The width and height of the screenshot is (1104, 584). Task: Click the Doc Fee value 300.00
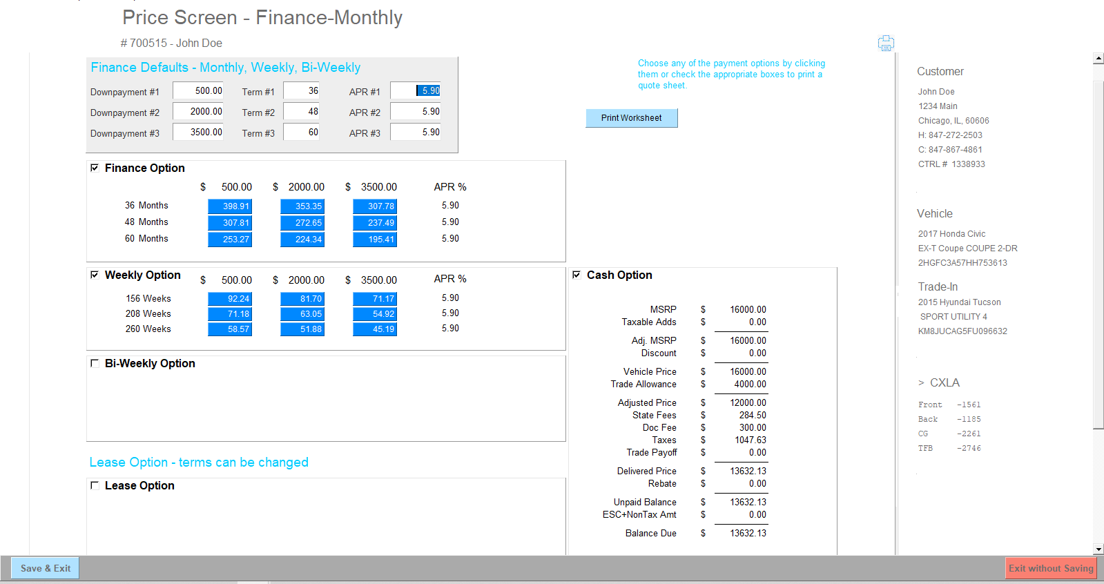pyautogui.click(x=753, y=427)
